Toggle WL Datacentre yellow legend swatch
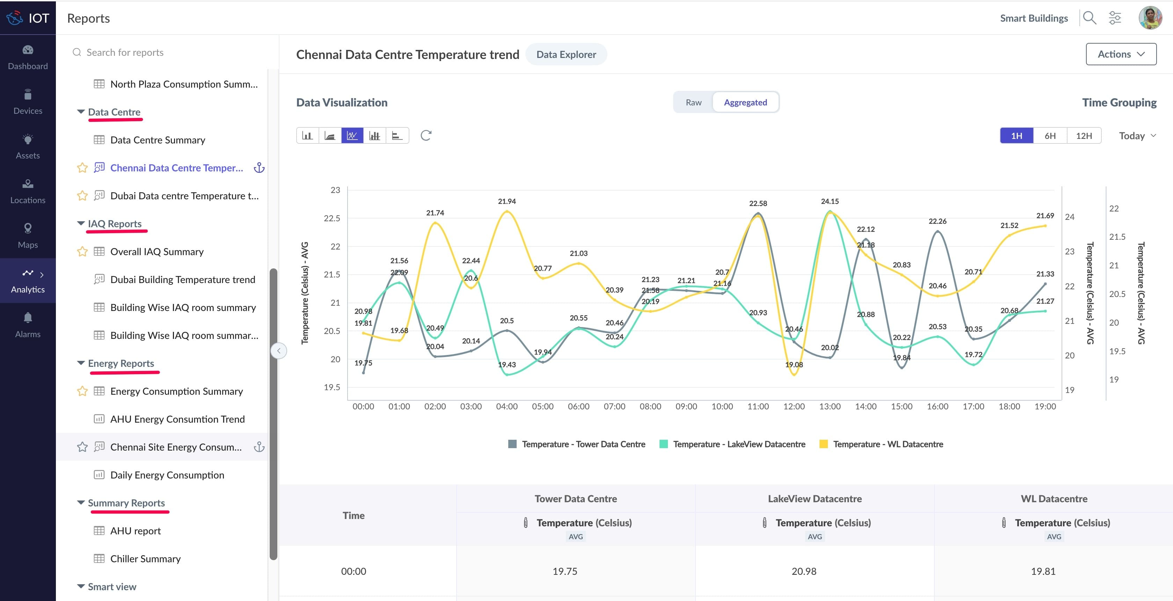1173x601 pixels. [x=823, y=444]
